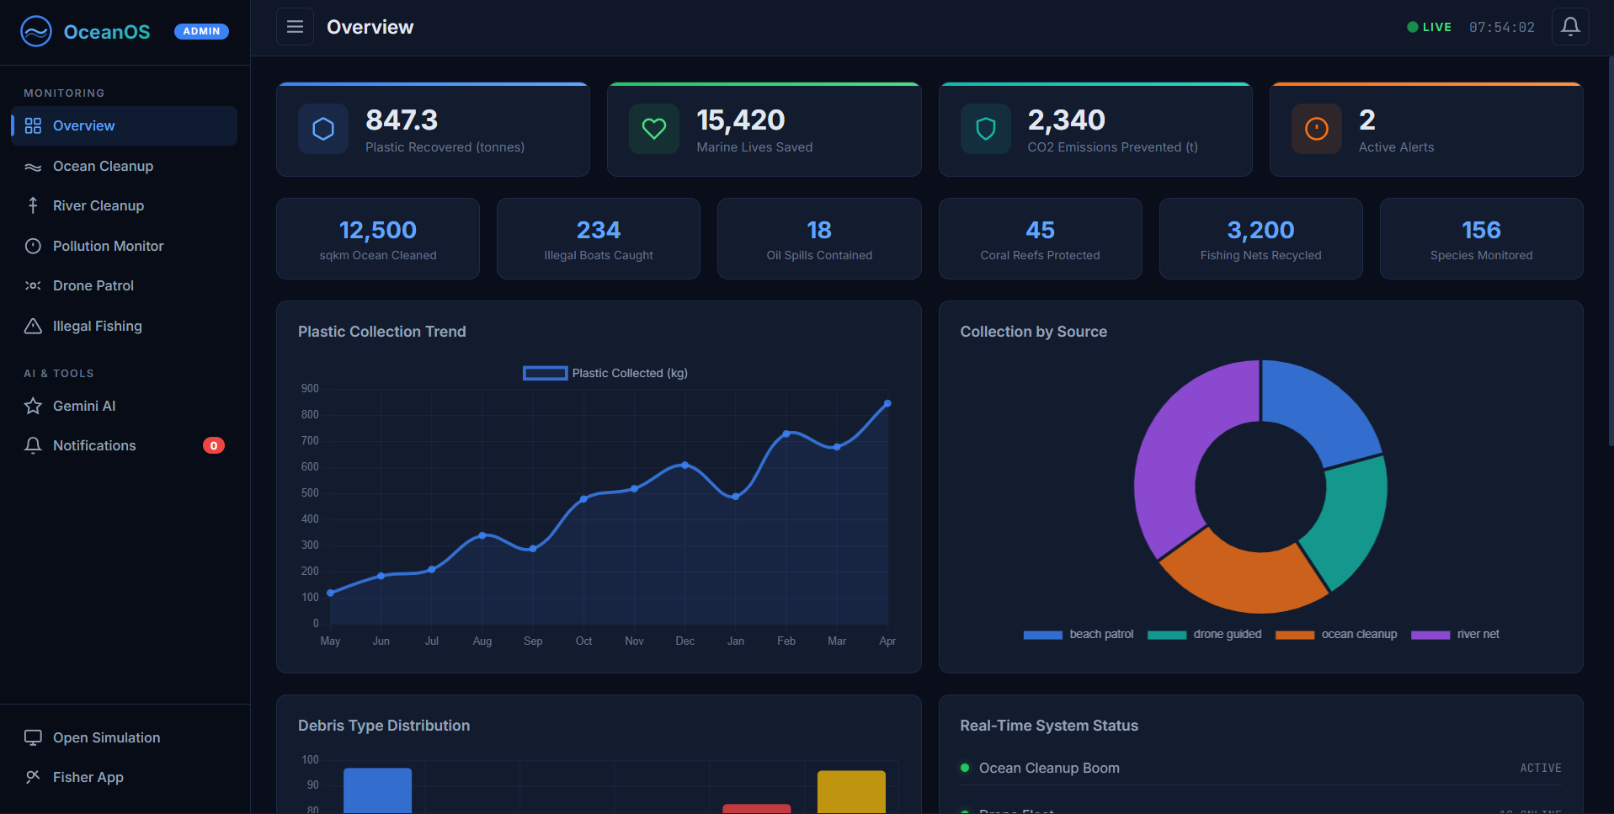Open Illegal Fishing section

(x=124, y=326)
